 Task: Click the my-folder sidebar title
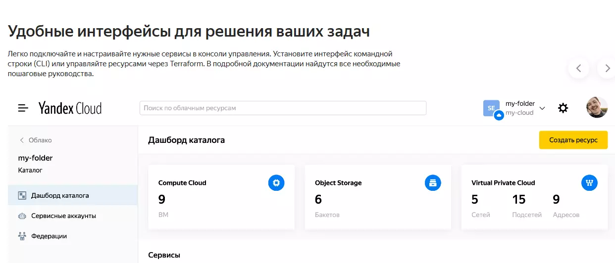point(35,158)
